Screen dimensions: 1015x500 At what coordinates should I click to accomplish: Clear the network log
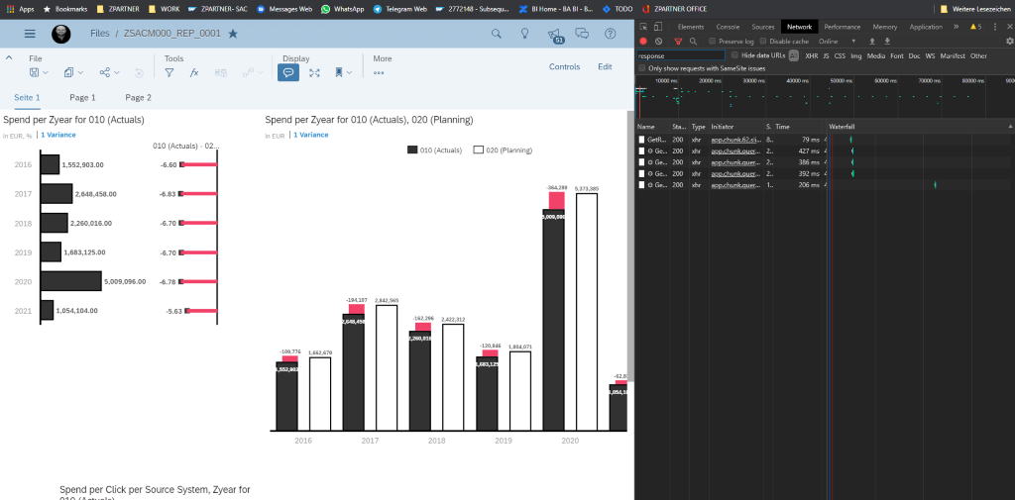pyautogui.click(x=658, y=41)
